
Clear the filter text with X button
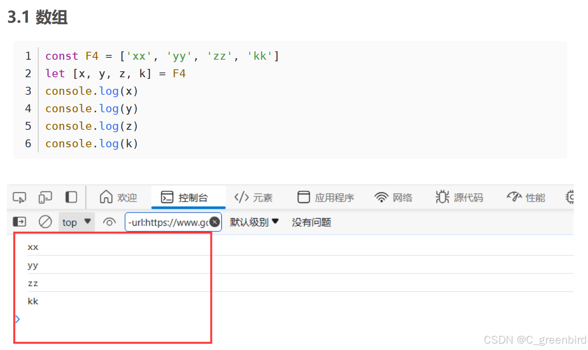(215, 222)
